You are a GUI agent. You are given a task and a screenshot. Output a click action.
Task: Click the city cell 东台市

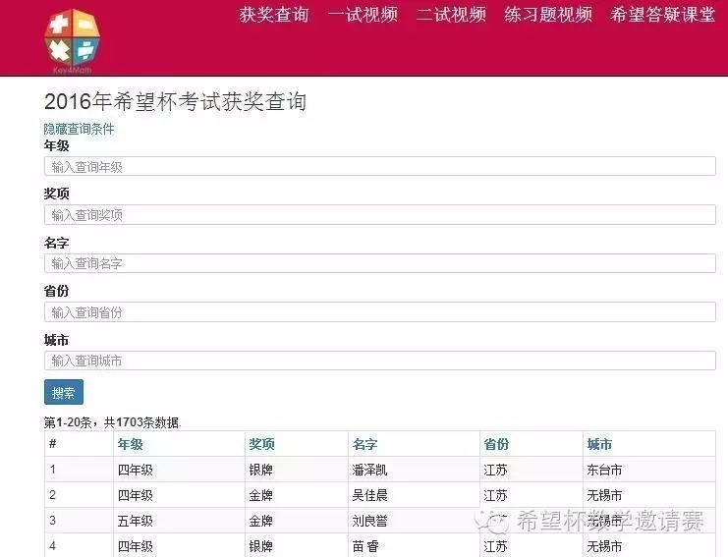(604, 470)
